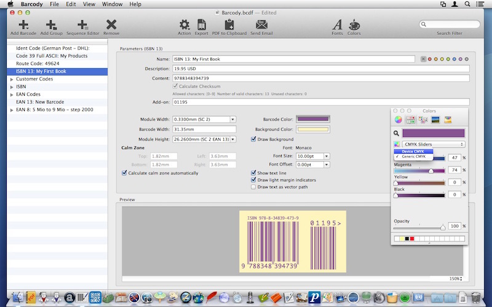The width and height of the screenshot is (492, 307).
Task: Click the Barcode Color swatch
Action: pos(313,119)
